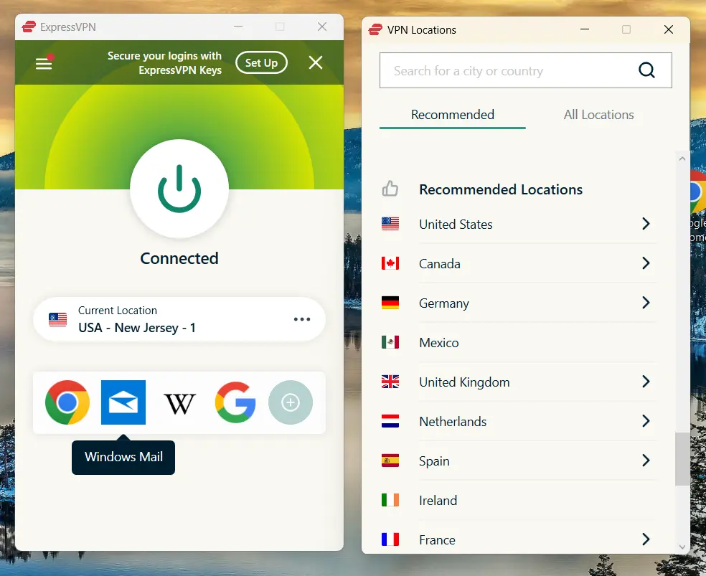Open the hamburger menu in ExpressVPN

click(44, 63)
